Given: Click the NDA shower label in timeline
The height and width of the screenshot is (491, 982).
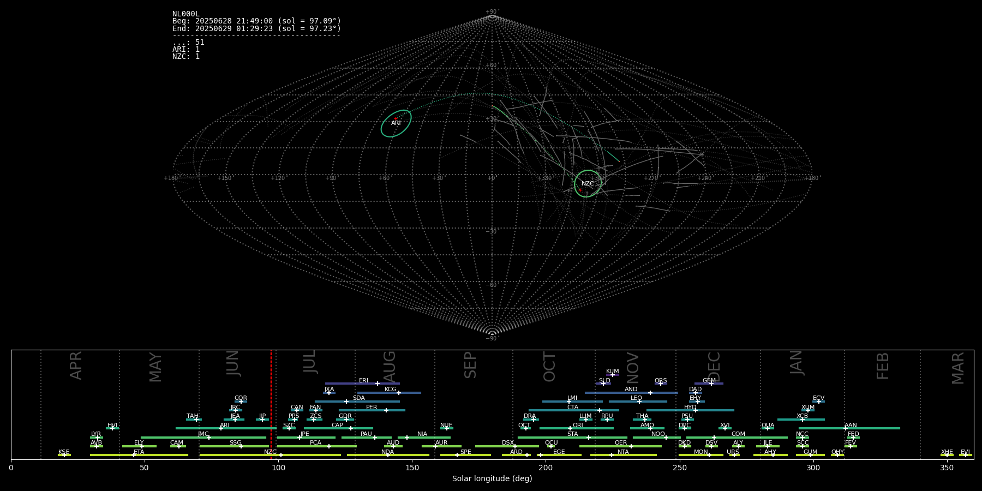Looking at the screenshot, I should 388,452.
